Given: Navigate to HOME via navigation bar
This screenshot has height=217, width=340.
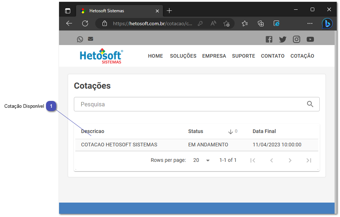Looking at the screenshot, I should tap(155, 56).
